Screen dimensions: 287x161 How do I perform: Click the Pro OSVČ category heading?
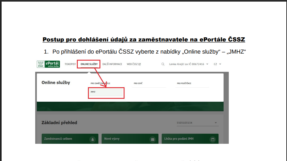click(138, 84)
